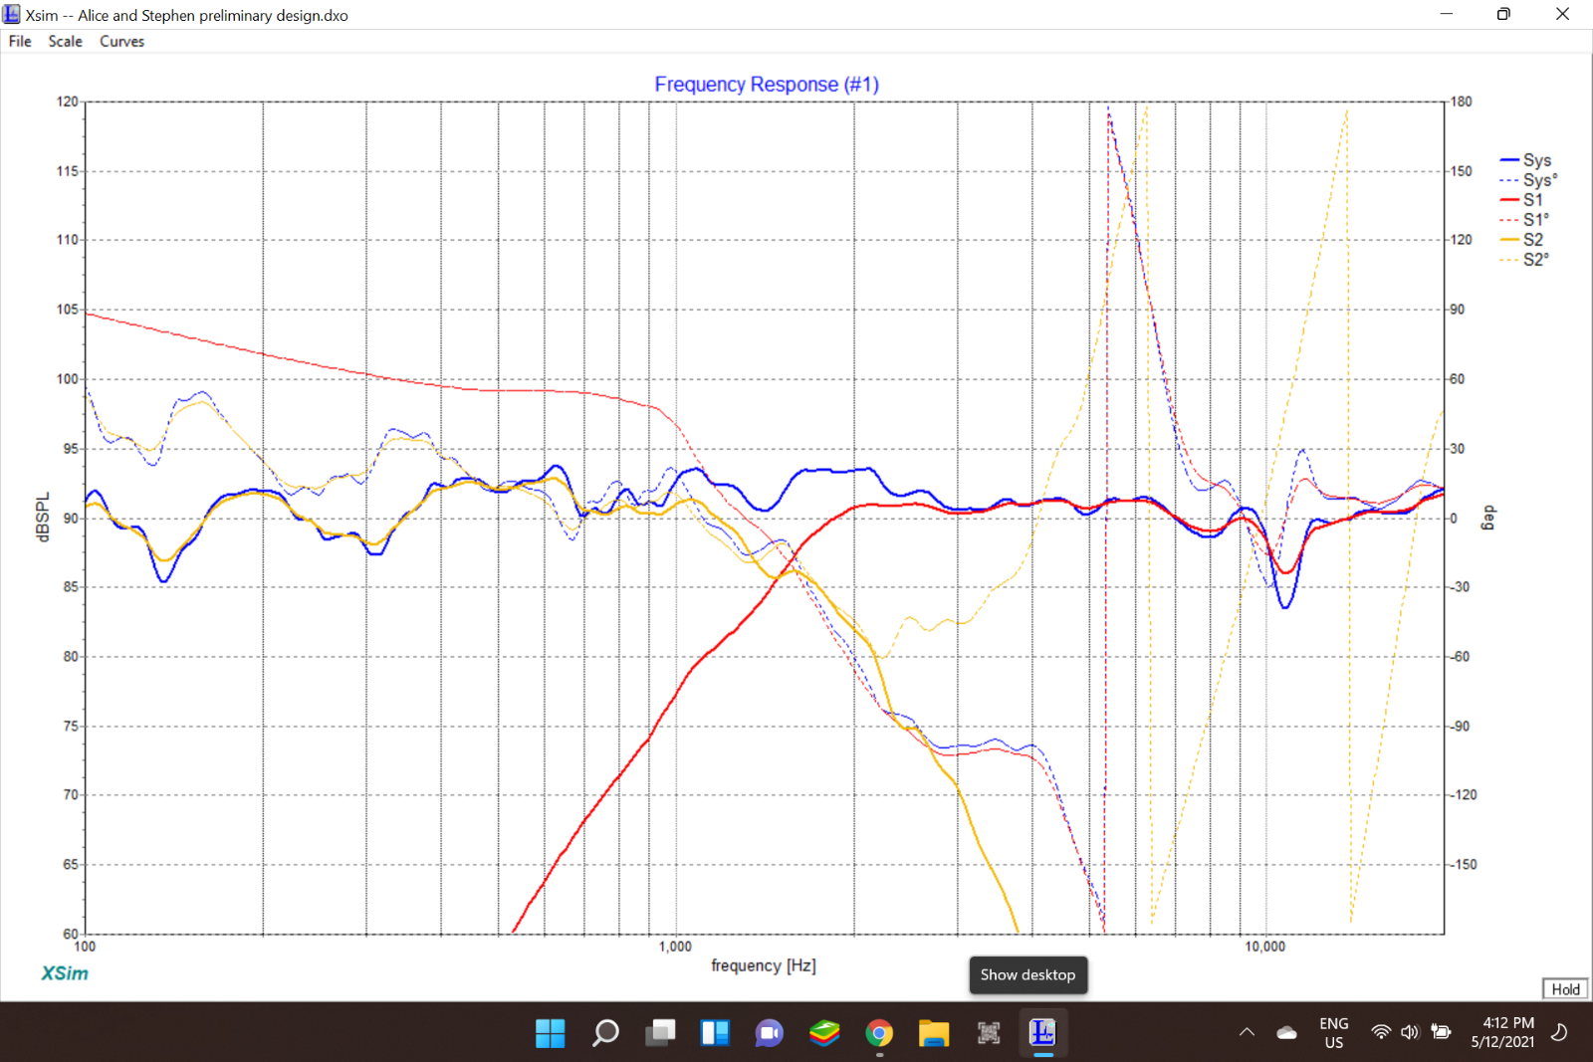Screen dimensions: 1593x1062
Task: Open Google Chrome from taskbar
Action: pyautogui.click(x=878, y=1033)
